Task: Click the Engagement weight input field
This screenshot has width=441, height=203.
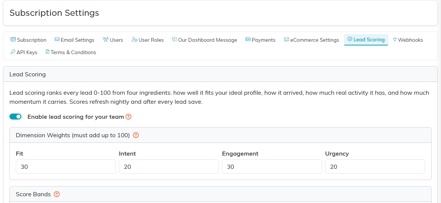Action: pos(272,167)
